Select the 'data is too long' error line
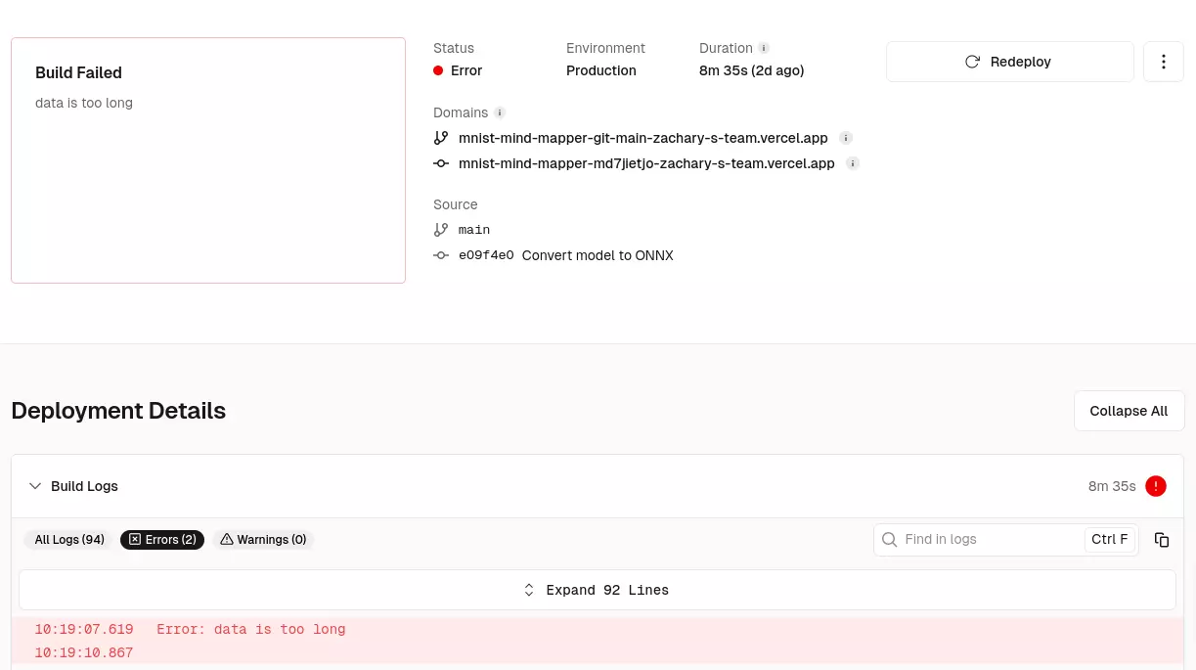This screenshot has height=670, width=1196. (250, 629)
